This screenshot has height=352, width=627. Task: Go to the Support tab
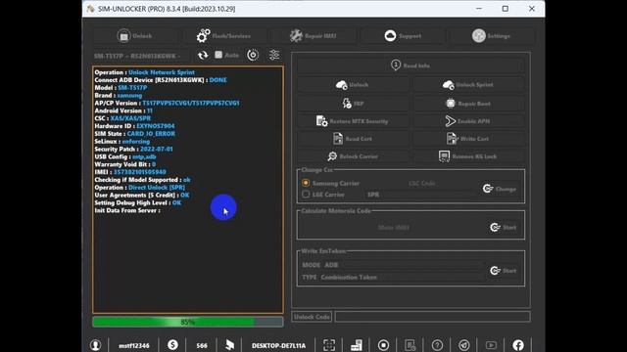[403, 36]
